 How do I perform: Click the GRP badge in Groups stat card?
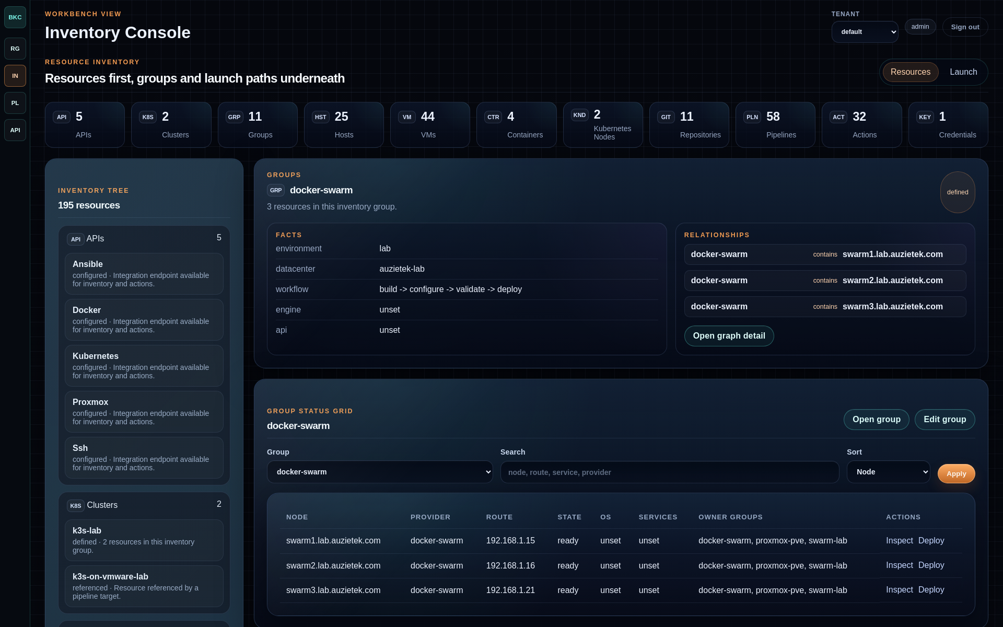[235, 117]
